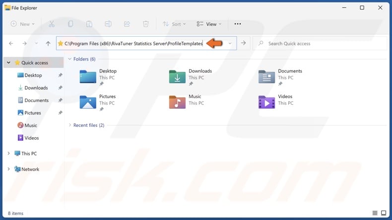Maximize the File Explorer window
This screenshot has width=392, height=220.
(x=362, y=8)
